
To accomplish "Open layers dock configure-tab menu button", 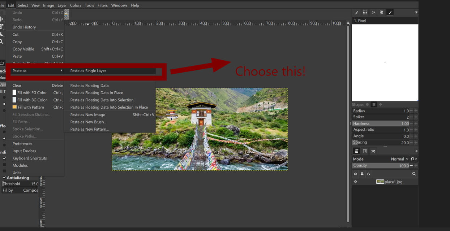I will pos(416,151).
